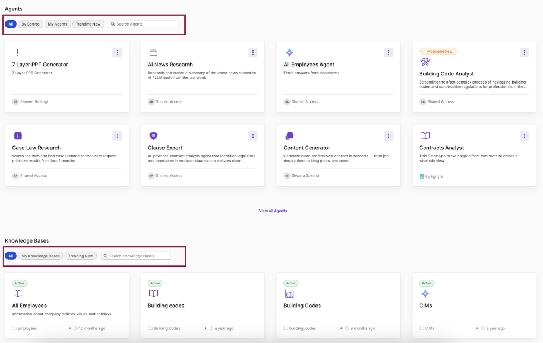Click the AI News Research stack icon
Viewport: 543px width, 343px height.
pyautogui.click(x=154, y=53)
